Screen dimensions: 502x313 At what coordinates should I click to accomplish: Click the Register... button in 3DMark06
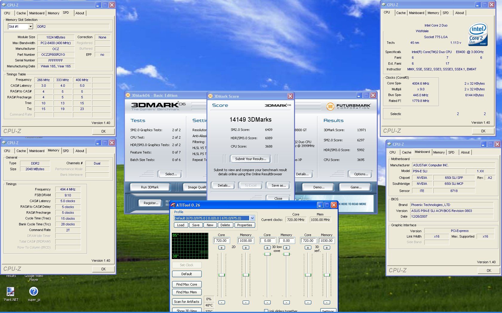point(151,203)
